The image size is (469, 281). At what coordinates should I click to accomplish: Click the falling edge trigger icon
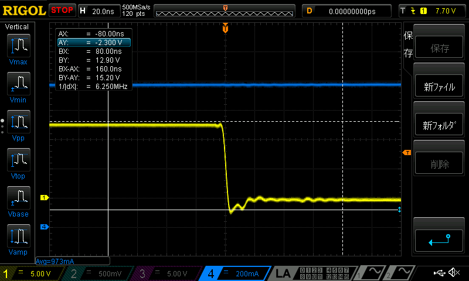[413, 11]
